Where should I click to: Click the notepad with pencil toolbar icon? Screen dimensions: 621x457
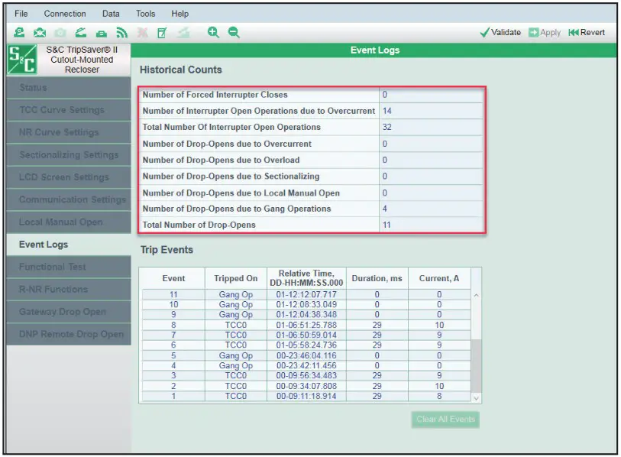pyautogui.click(x=162, y=33)
